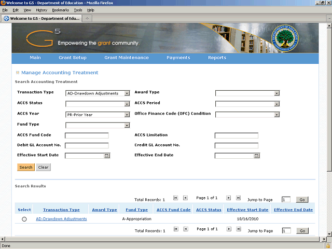Click the bottom Go button
Image resolution: width=332 pixels, height=249 pixels.
point(302,231)
